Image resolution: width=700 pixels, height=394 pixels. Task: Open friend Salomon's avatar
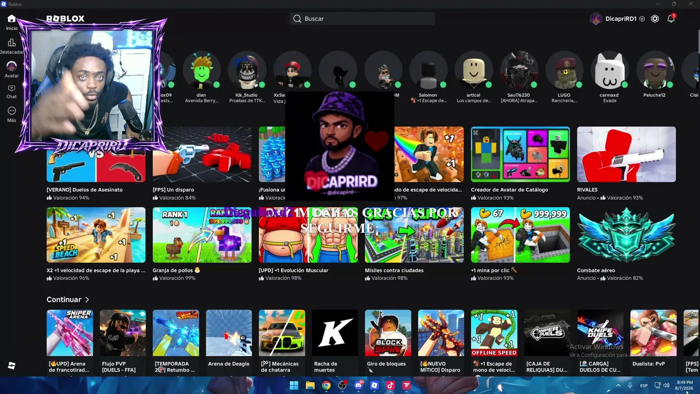428,70
